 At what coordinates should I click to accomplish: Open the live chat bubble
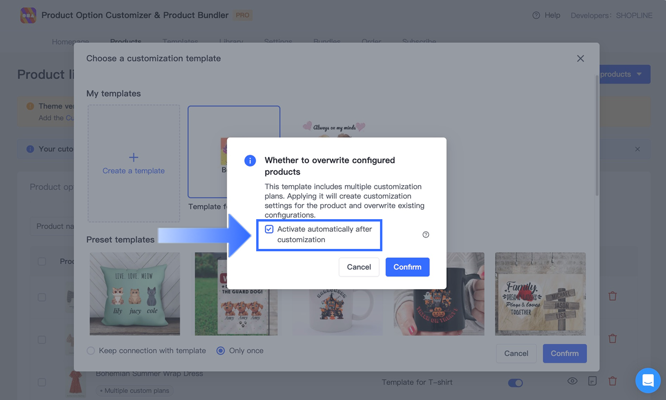pos(648,380)
